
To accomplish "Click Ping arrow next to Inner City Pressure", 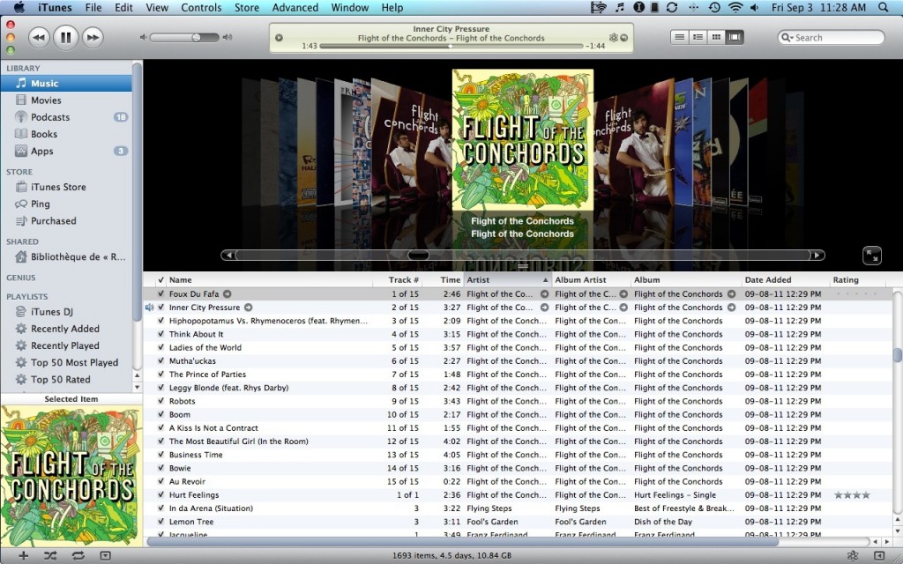I will [248, 308].
